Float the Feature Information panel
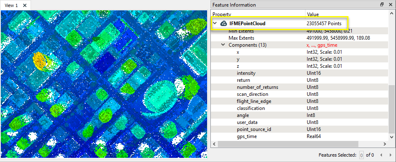The width and height of the screenshot is (396, 162). pyautogui.click(x=382, y=5)
